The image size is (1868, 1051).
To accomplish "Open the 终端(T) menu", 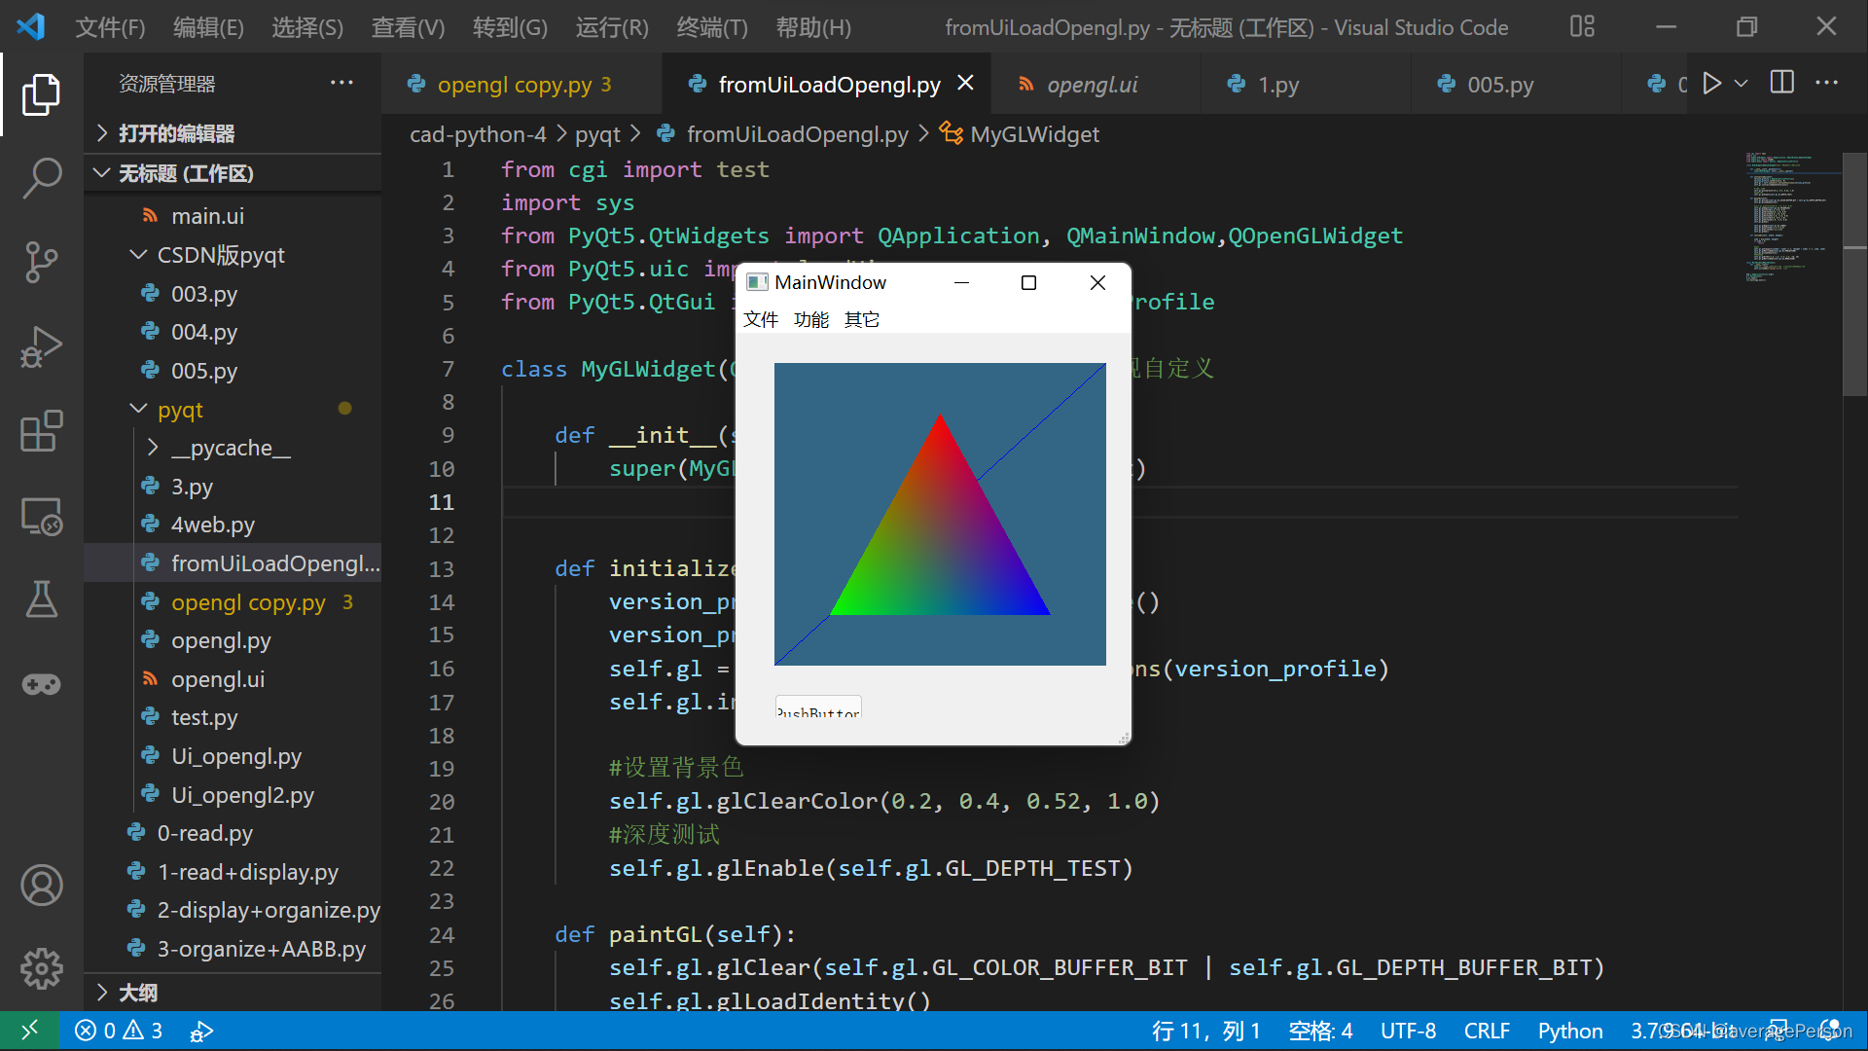I will pyautogui.click(x=711, y=27).
